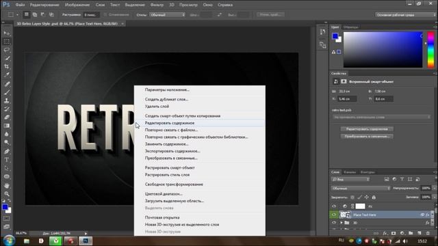Select the Blur tool
Screen dimensions: 438x246
pyautogui.click(x=7, y=134)
